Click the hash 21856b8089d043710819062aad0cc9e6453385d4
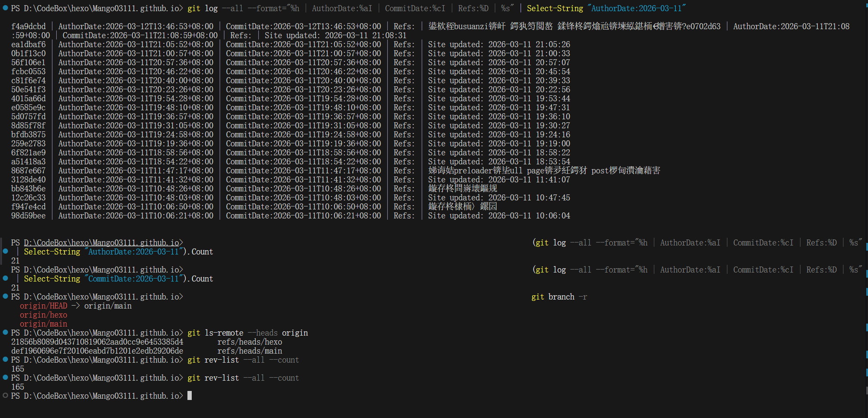Viewport: 868px width, 418px height. coord(97,342)
